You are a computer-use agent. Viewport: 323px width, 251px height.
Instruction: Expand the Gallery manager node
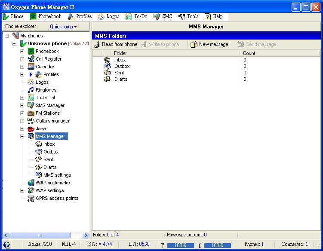click(22, 121)
